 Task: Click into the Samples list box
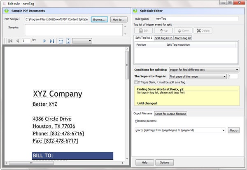(x=74, y=30)
